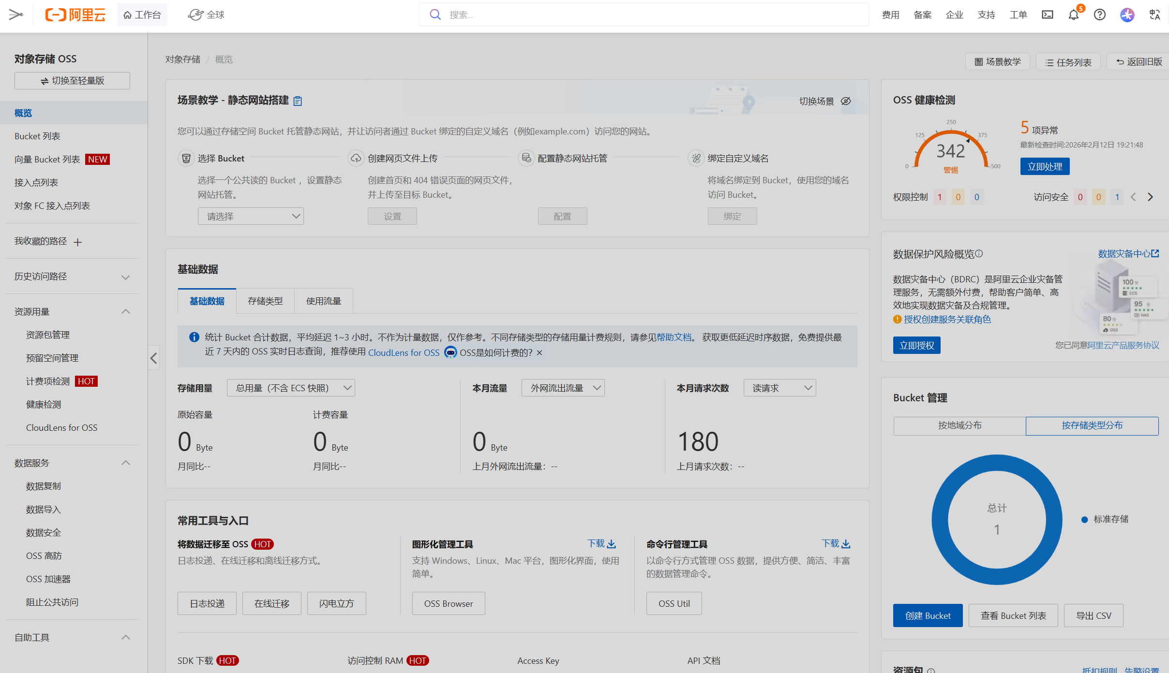Screen dimensions: 1169x673
Task: Click the hamburger menu icon top-left
Action: (16, 15)
